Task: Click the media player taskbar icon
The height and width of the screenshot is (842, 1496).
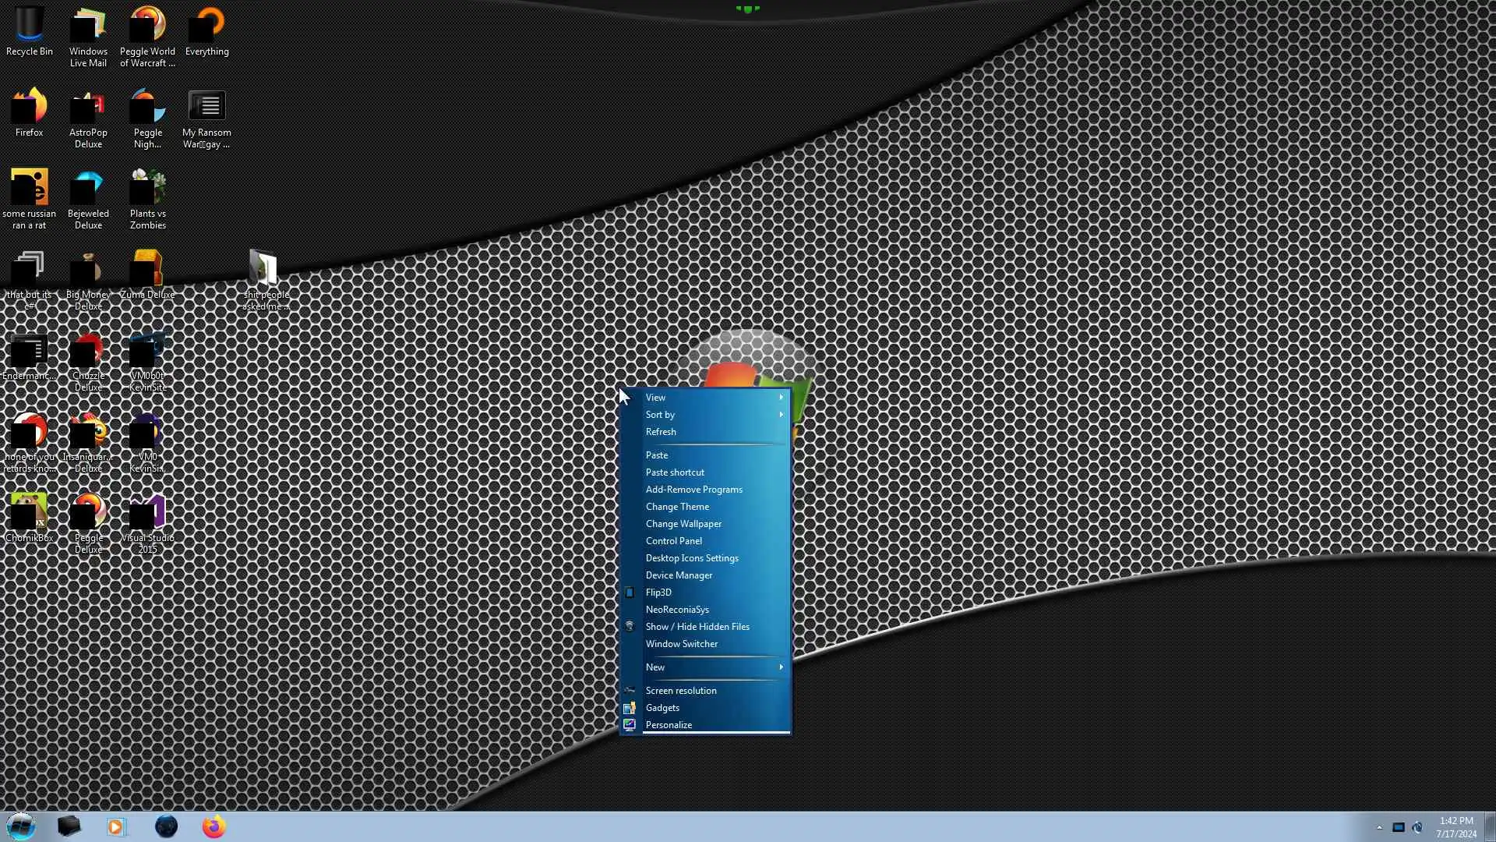Action: [x=116, y=826]
